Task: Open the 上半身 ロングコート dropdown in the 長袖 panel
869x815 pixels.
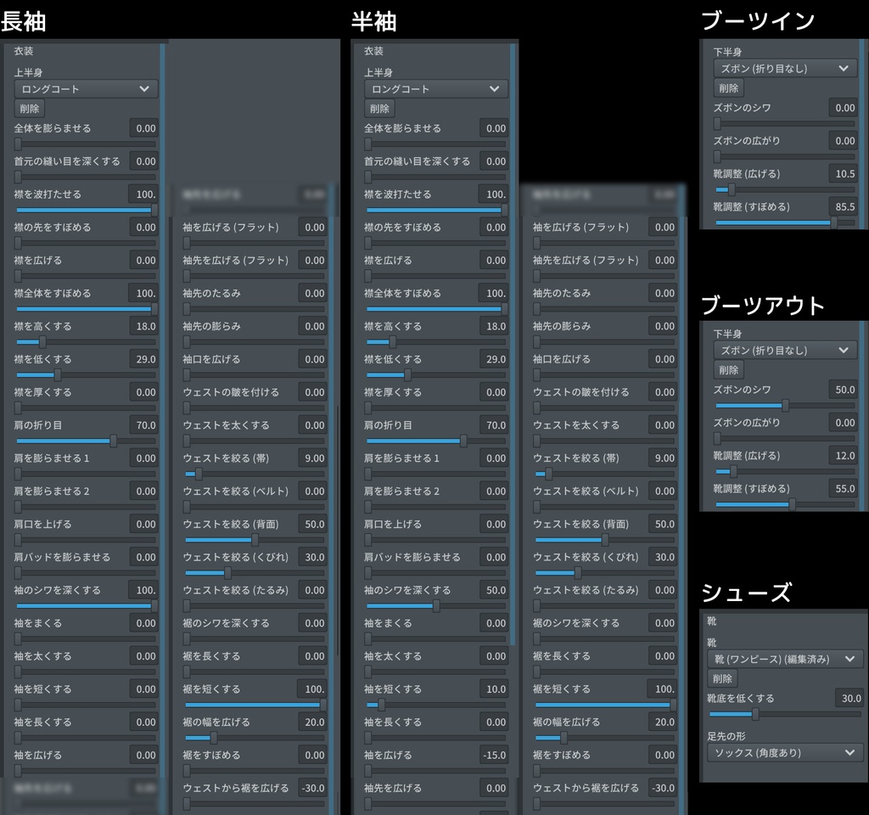Action: pos(85,88)
